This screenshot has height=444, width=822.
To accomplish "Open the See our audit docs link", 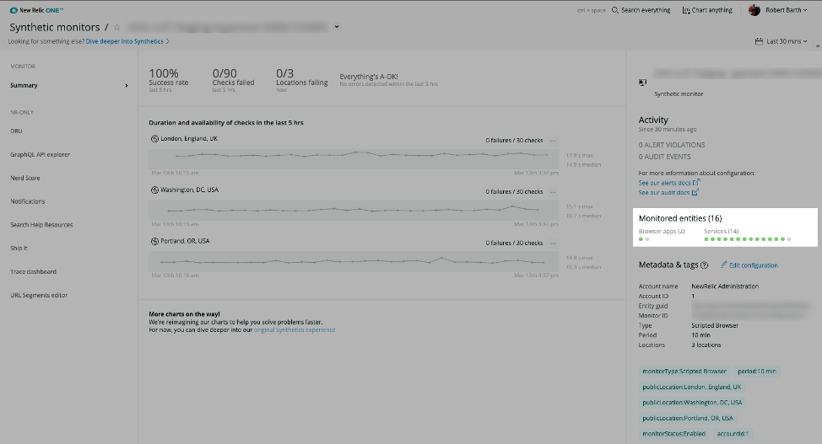I will 664,192.
